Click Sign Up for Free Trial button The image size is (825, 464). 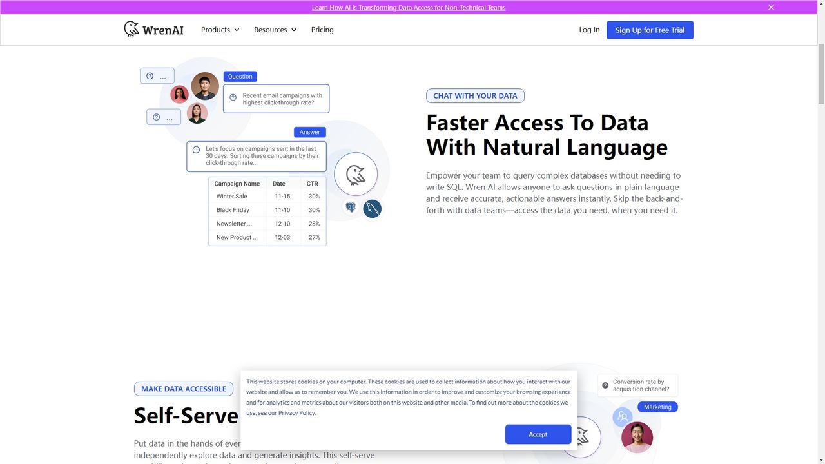[x=650, y=30]
